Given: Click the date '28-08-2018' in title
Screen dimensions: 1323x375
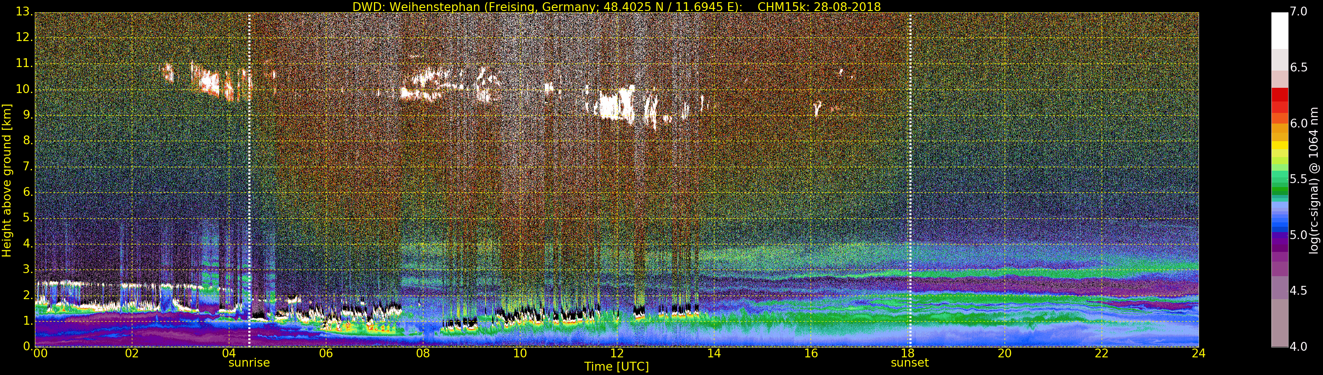Looking at the screenshot, I should click(x=847, y=7).
